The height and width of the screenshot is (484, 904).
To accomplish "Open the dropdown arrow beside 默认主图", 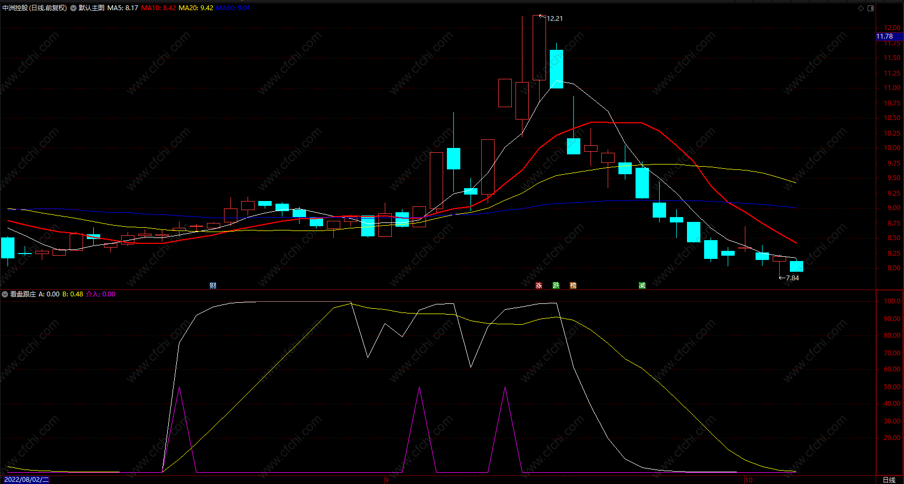I will (73, 8).
